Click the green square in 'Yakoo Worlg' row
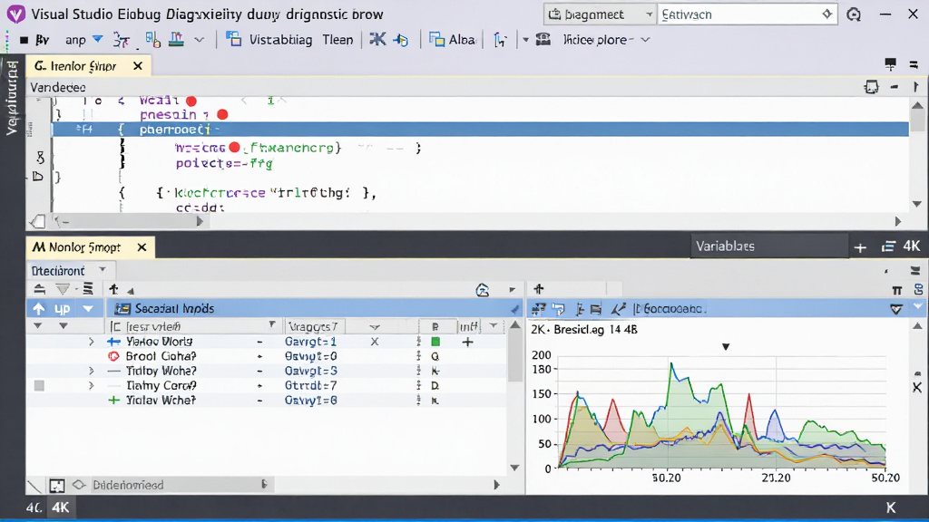This screenshot has height=522, width=929. pyautogui.click(x=435, y=342)
